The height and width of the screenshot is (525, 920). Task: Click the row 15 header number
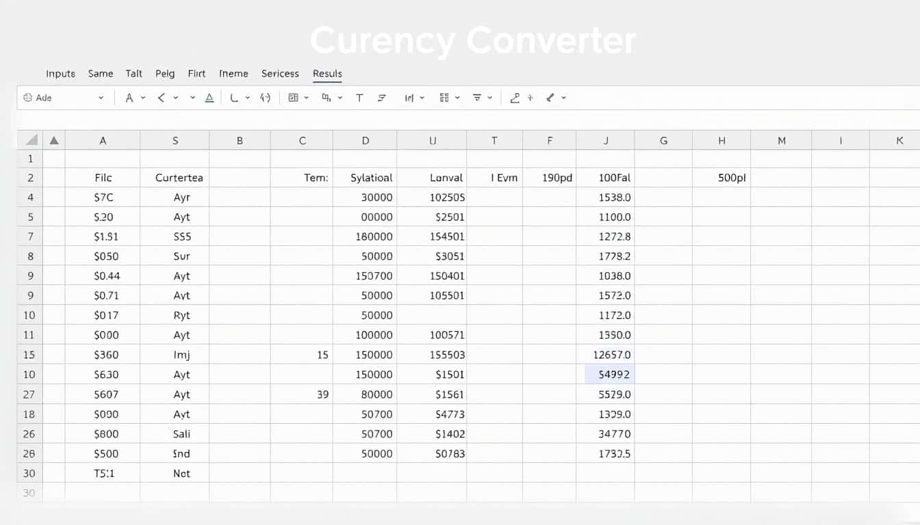pyautogui.click(x=29, y=355)
